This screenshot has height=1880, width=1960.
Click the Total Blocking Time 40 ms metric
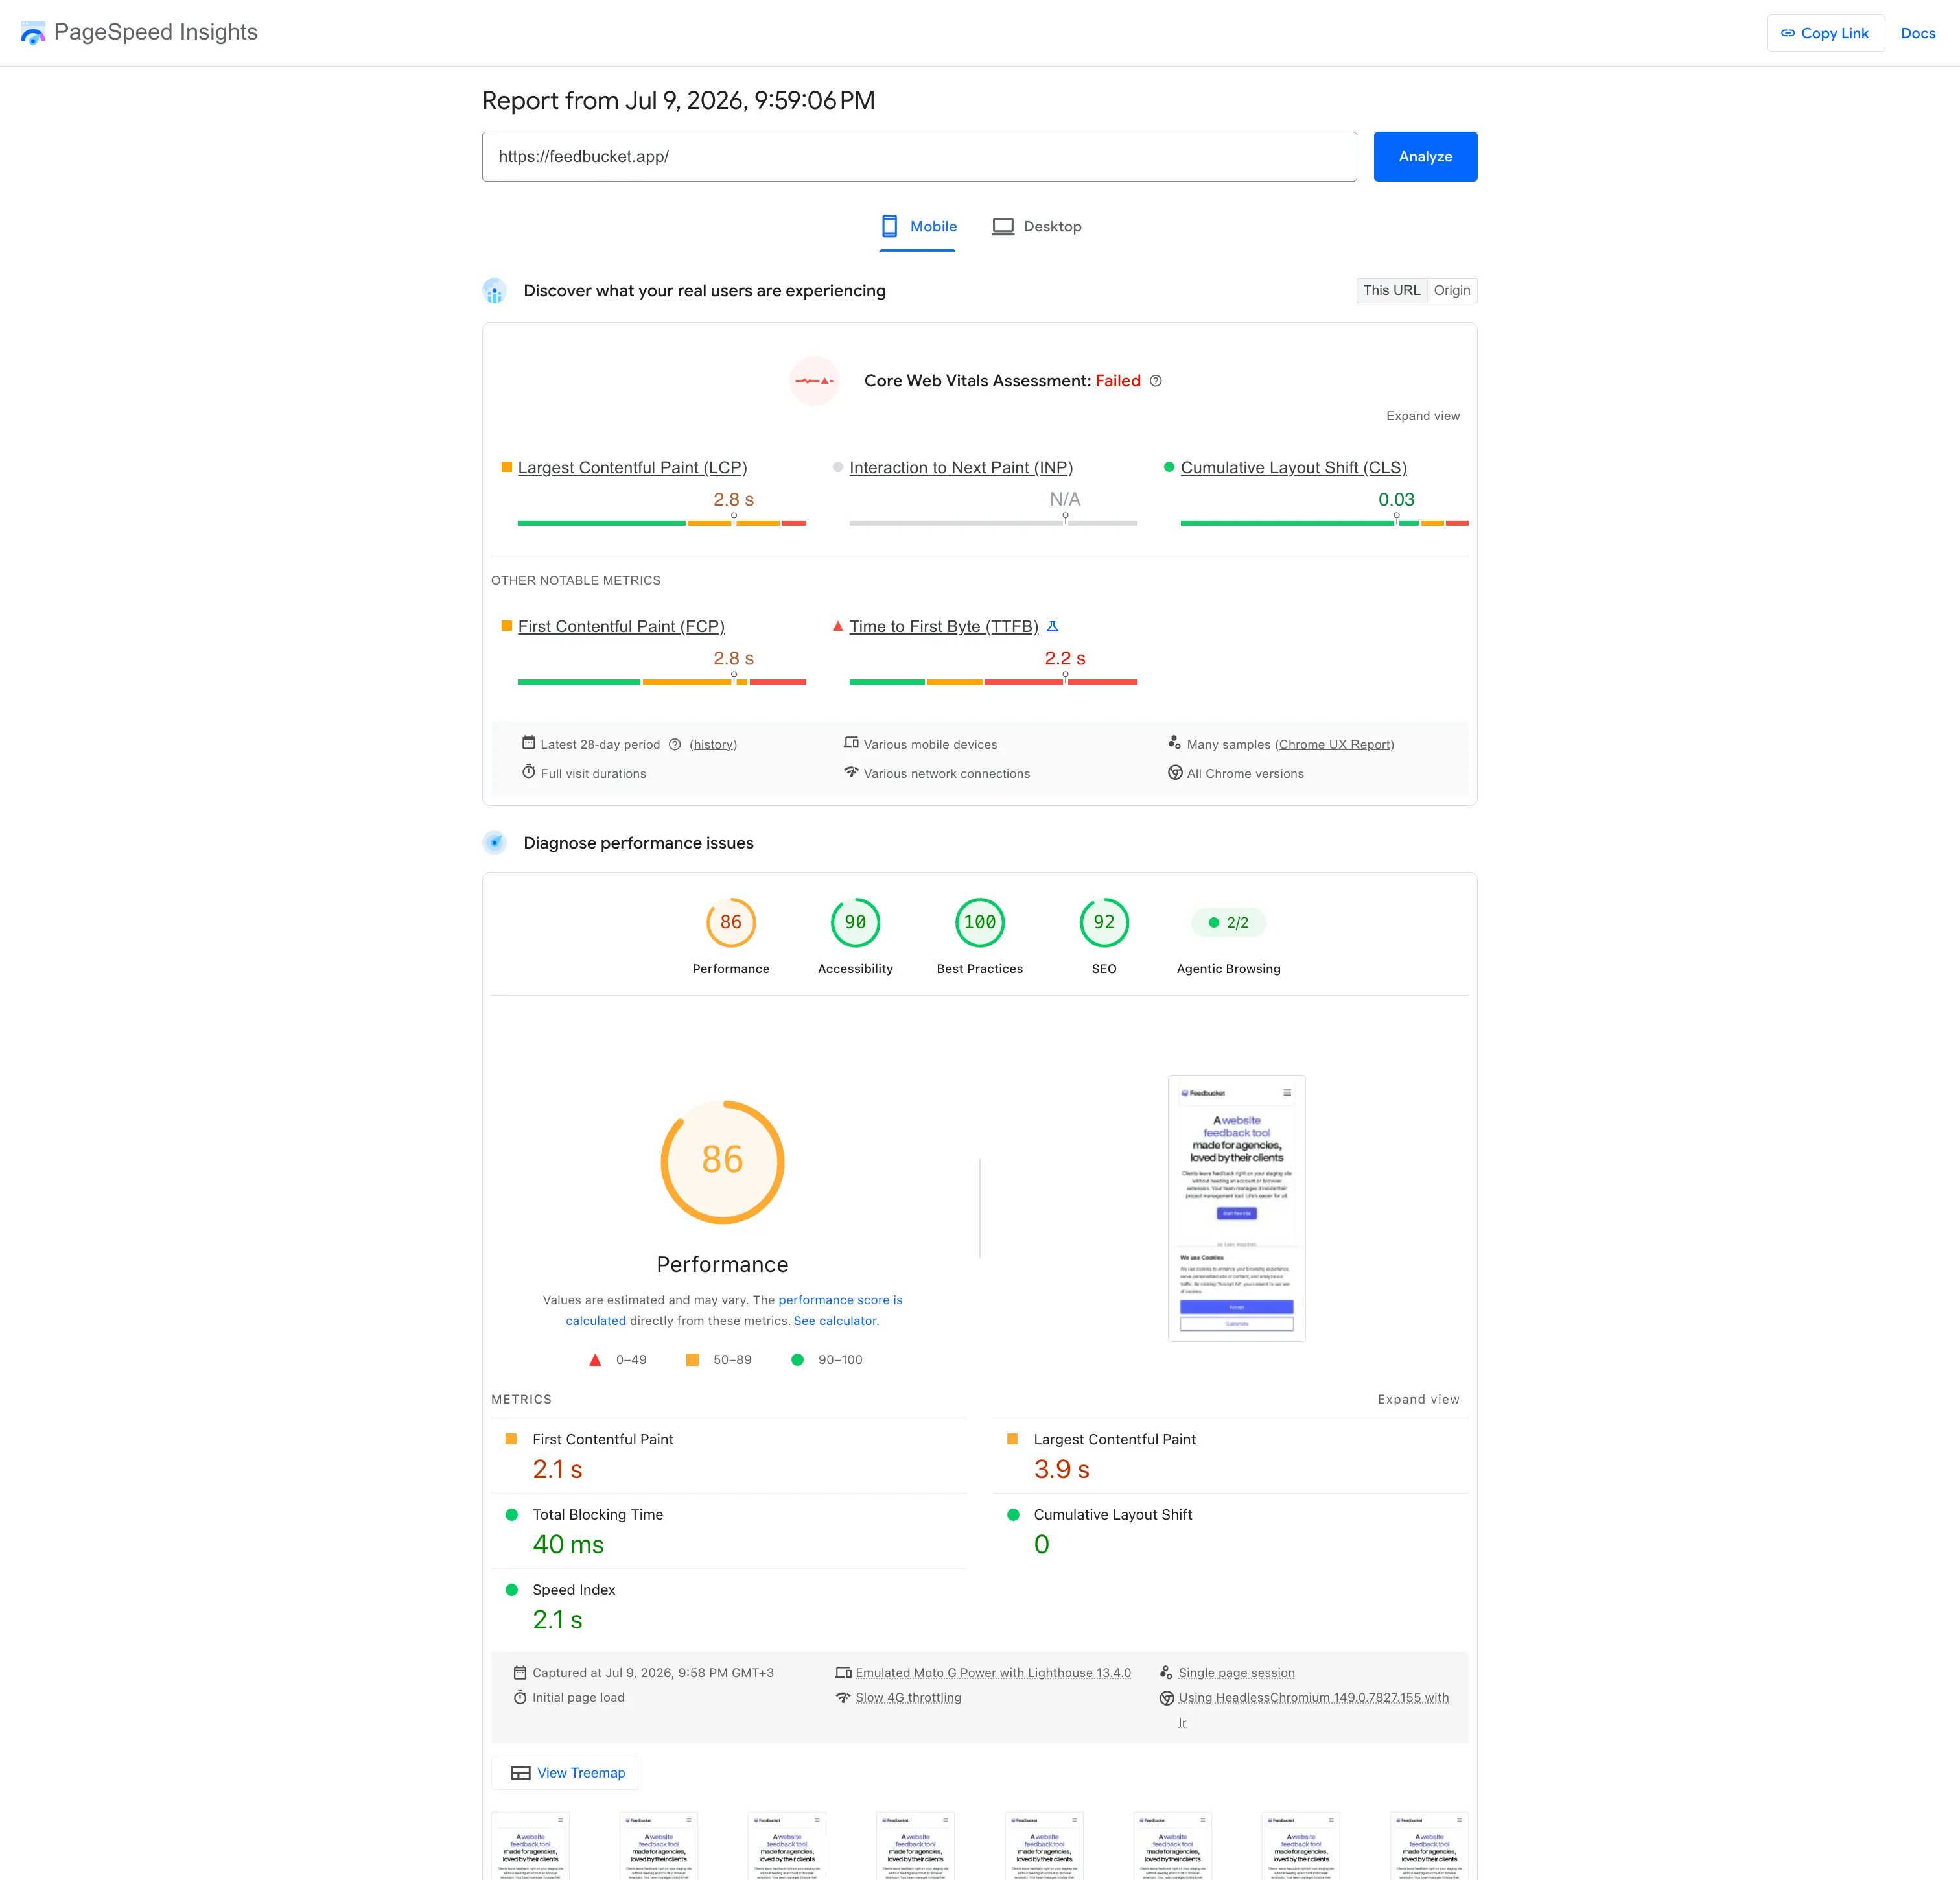pos(730,1531)
